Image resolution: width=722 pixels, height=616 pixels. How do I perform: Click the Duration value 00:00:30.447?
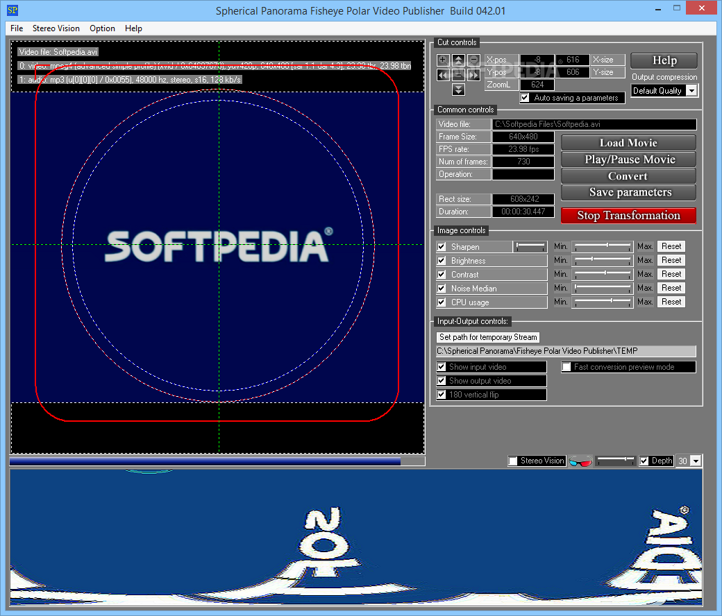[523, 212]
